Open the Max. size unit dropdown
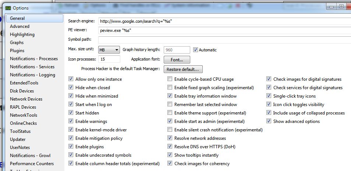Image resolution: width=351 pixels, height=171 pixels. [109, 50]
